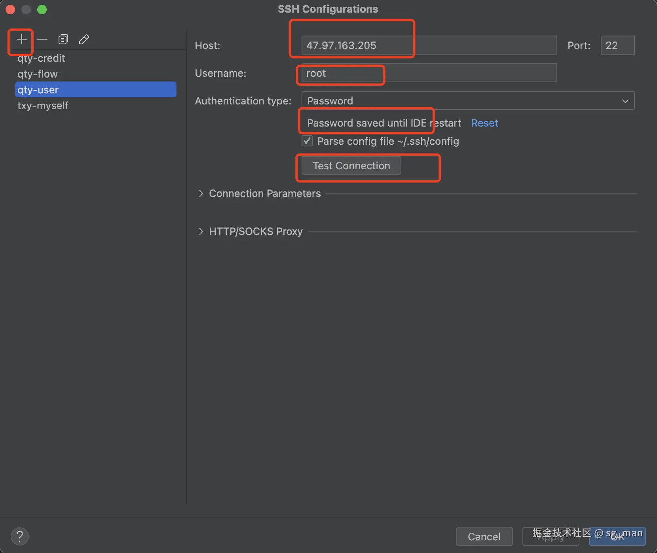
Task: Open the help question mark
Action: [20, 536]
